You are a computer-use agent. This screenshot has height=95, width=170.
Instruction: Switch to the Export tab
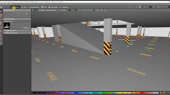[44, 7]
